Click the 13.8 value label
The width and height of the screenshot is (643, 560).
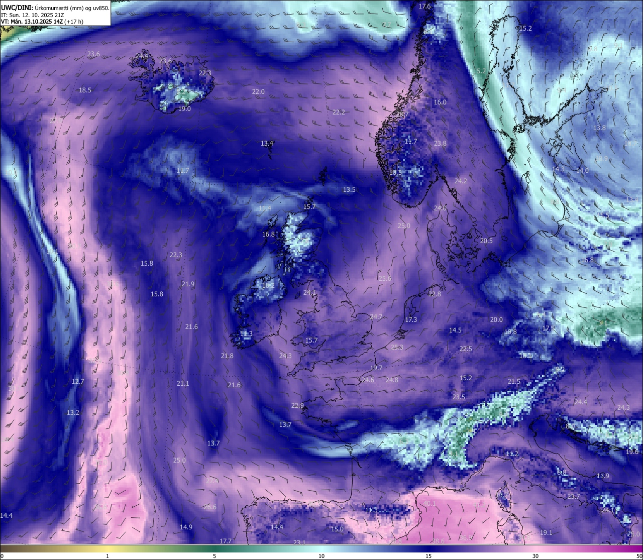(x=599, y=128)
